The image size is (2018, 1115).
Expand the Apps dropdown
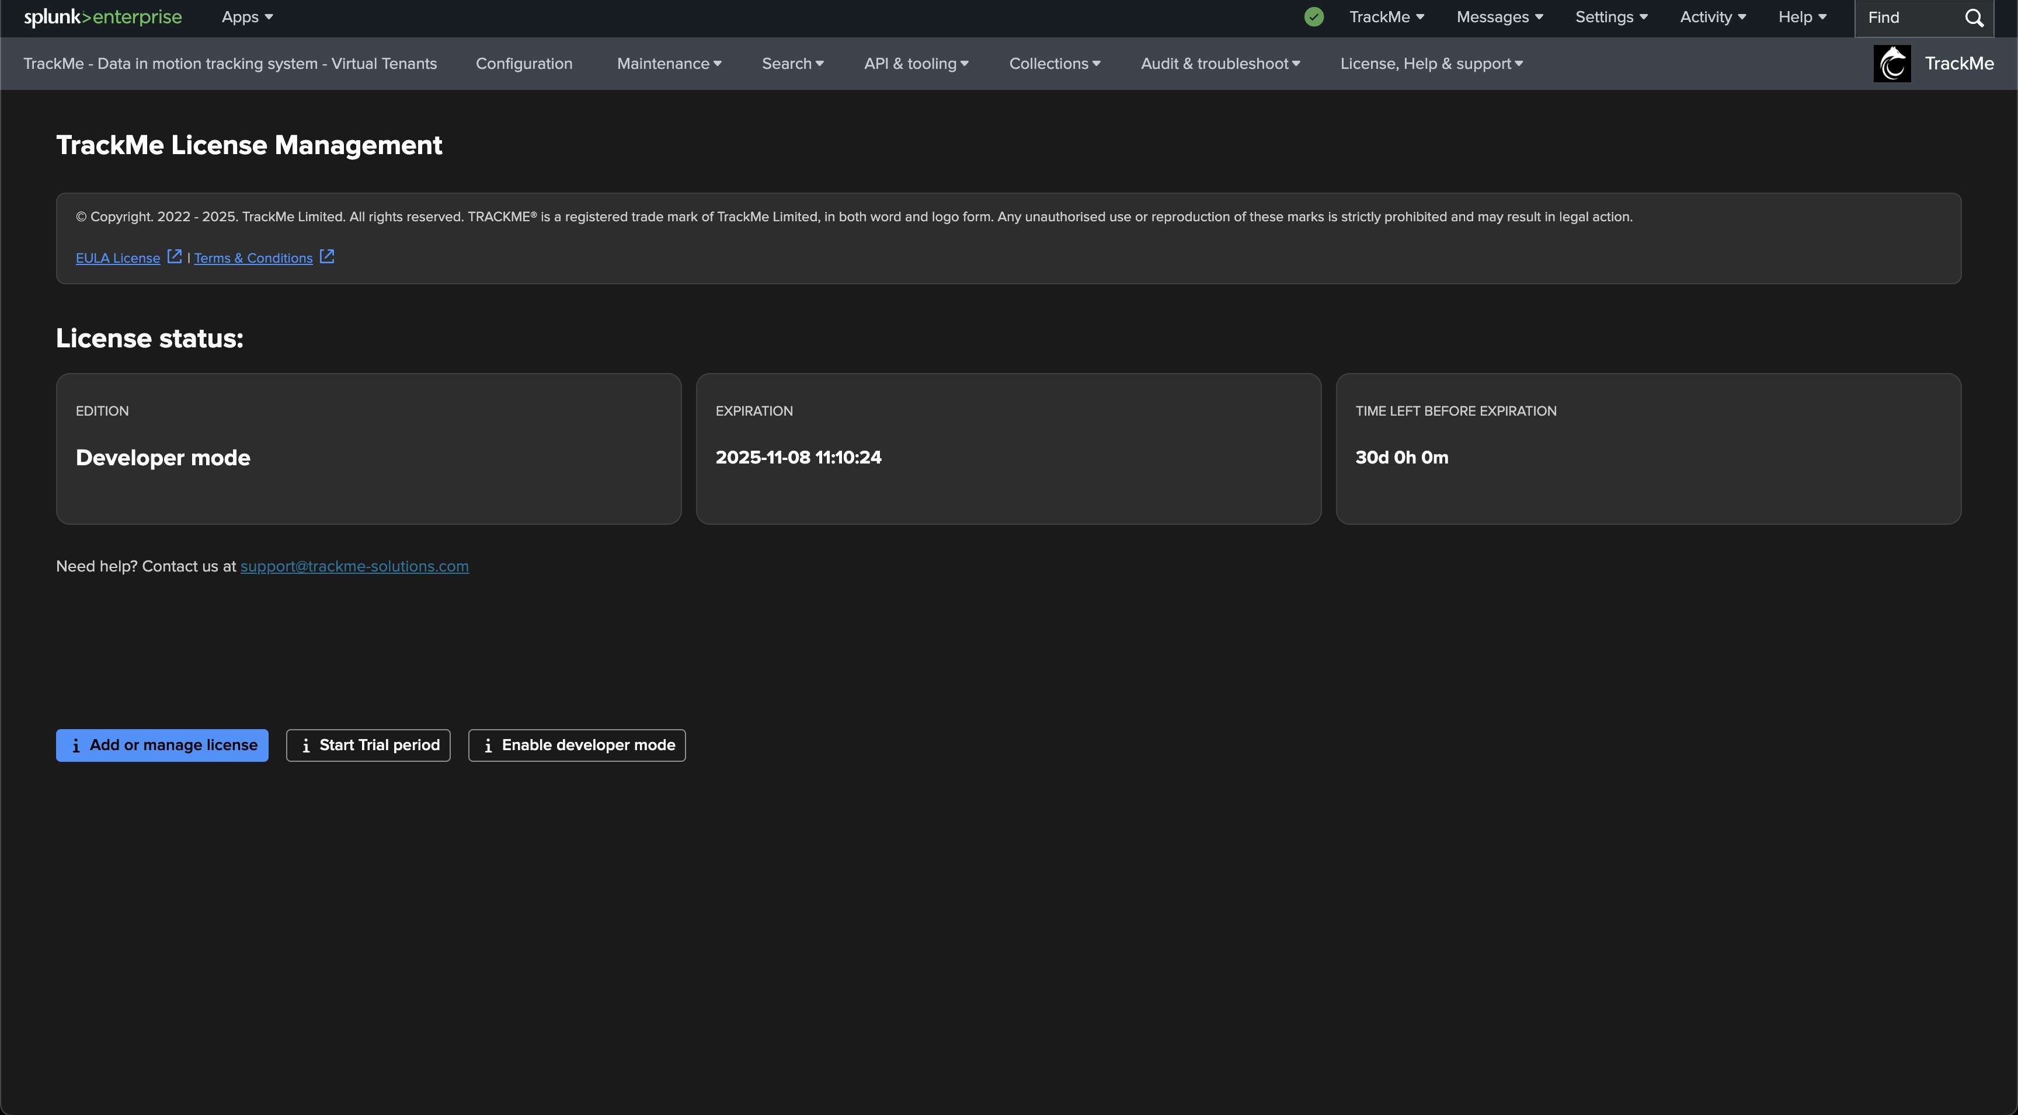247,18
